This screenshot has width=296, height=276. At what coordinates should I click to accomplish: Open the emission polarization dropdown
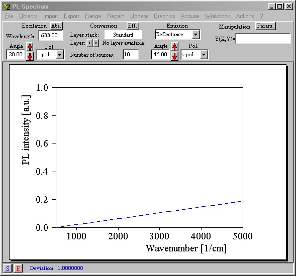(204, 55)
